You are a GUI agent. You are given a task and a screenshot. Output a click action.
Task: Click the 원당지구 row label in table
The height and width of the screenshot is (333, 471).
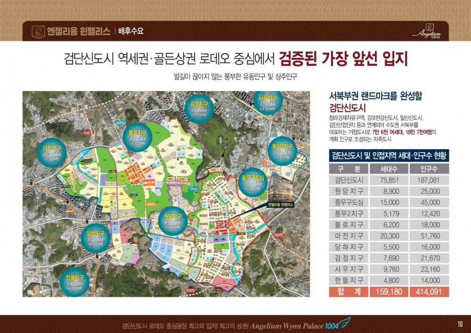click(x=349, y=191)
